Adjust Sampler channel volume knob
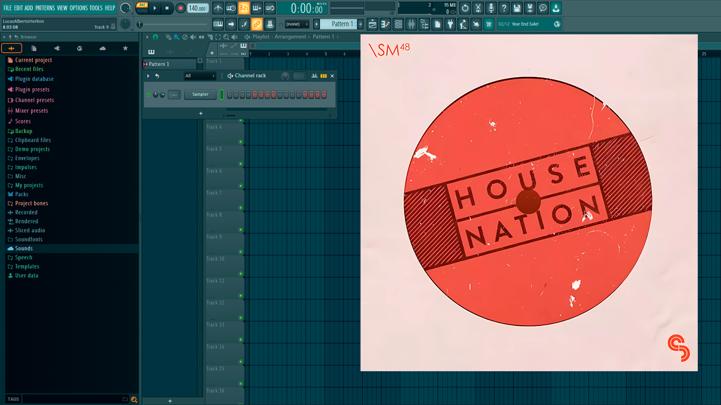 coord(162,94)
